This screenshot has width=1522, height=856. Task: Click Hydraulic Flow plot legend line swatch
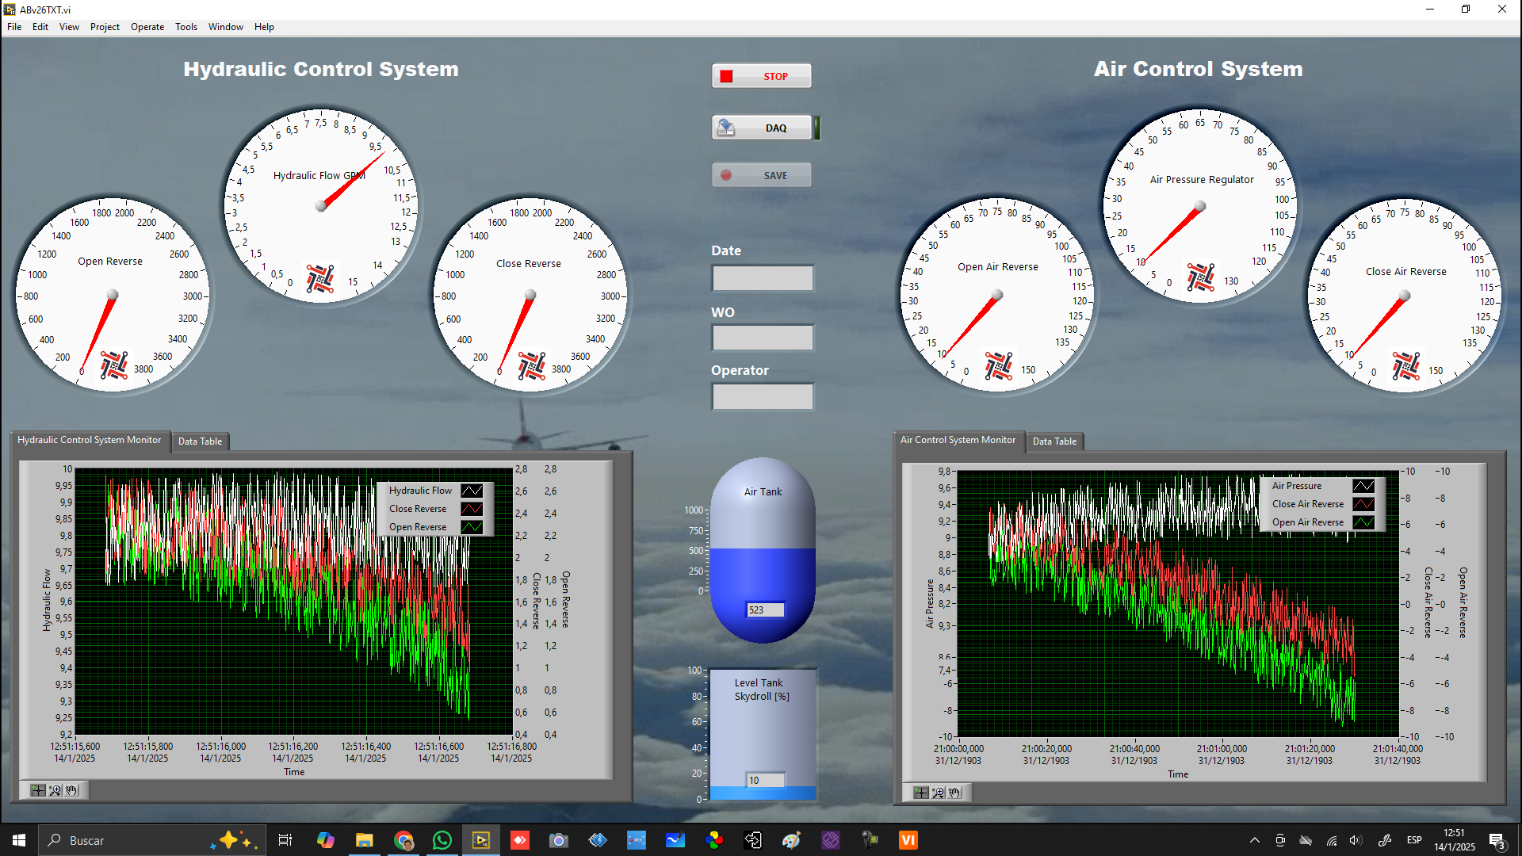[x=472, y=491]
